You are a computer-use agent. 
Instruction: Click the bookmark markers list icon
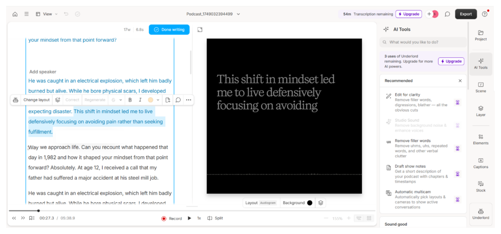tap(32, 218)
